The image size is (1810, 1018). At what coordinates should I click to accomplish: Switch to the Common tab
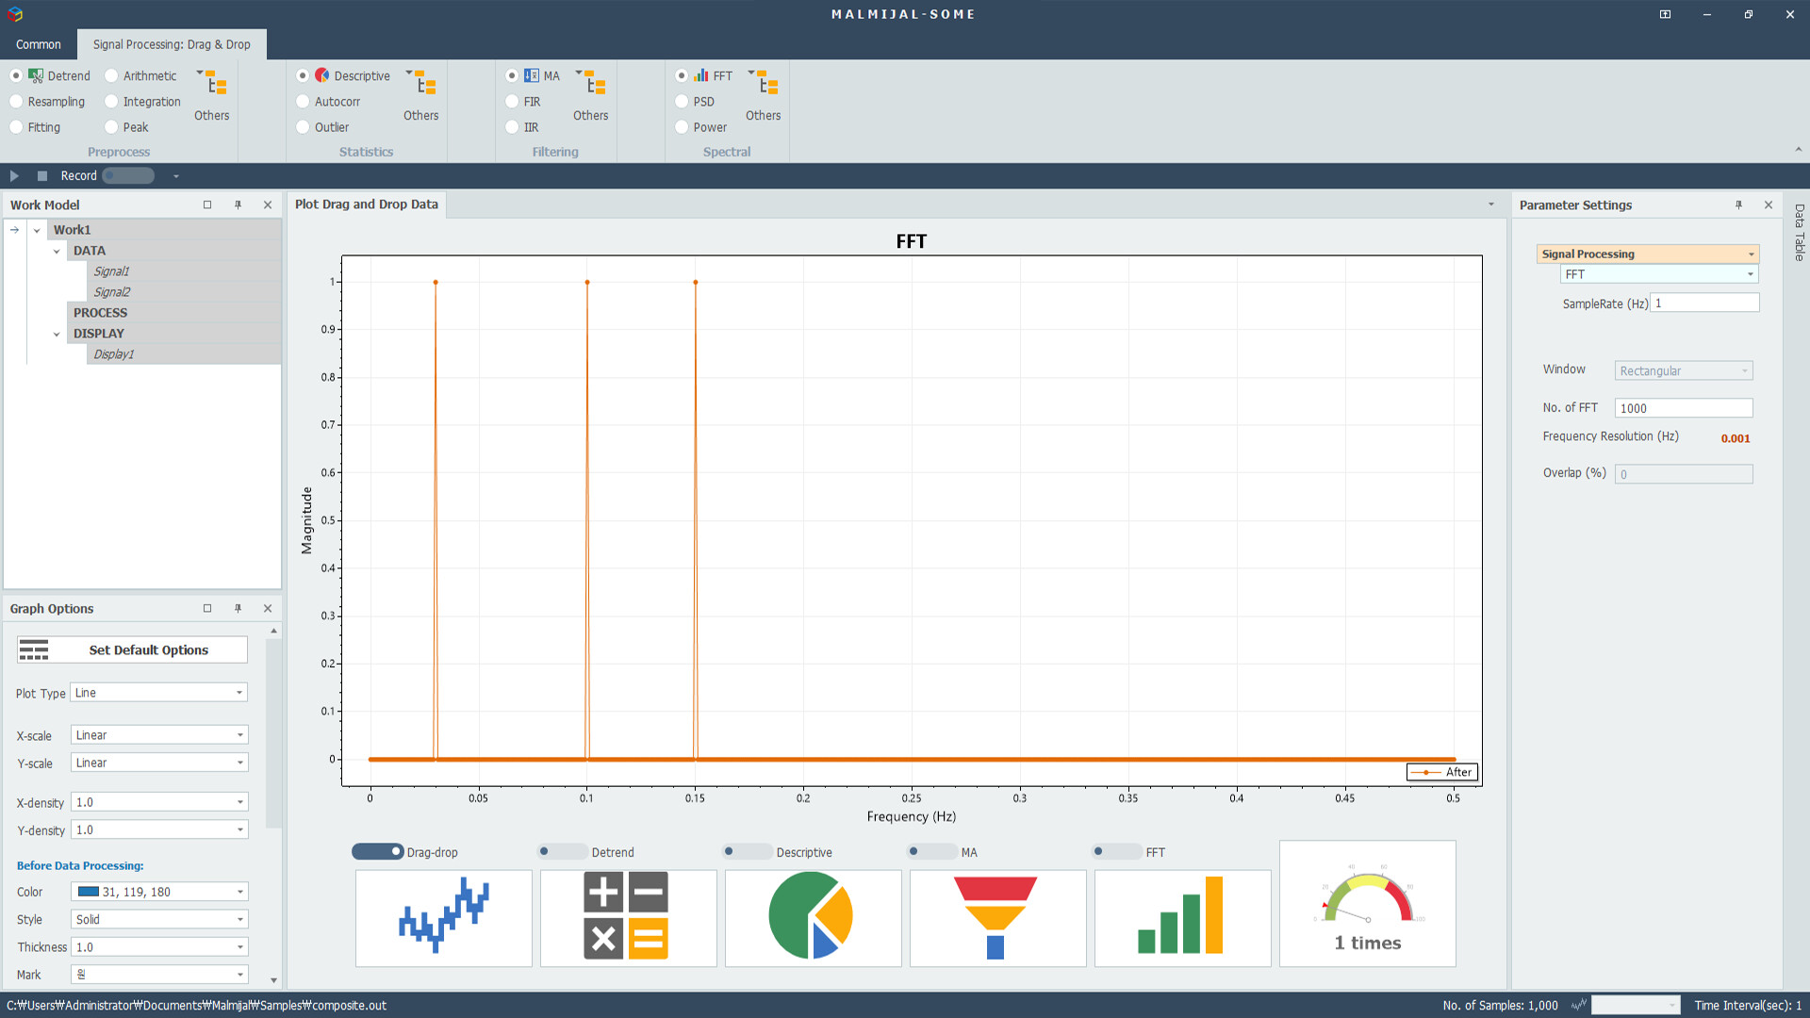pos(39,44)
